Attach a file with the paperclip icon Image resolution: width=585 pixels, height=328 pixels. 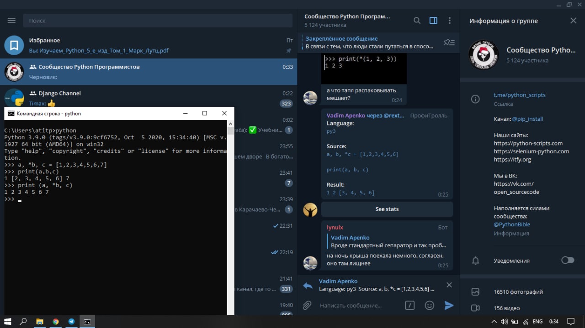pos(307,305)
